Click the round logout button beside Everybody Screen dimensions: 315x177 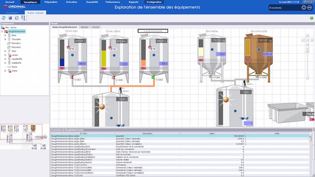[x=310, y=8]
